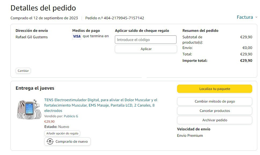Click the circular arrows buy-again icon
This screenshot has width=260, height=155.
pyautogui.click(x=50, y=142)
